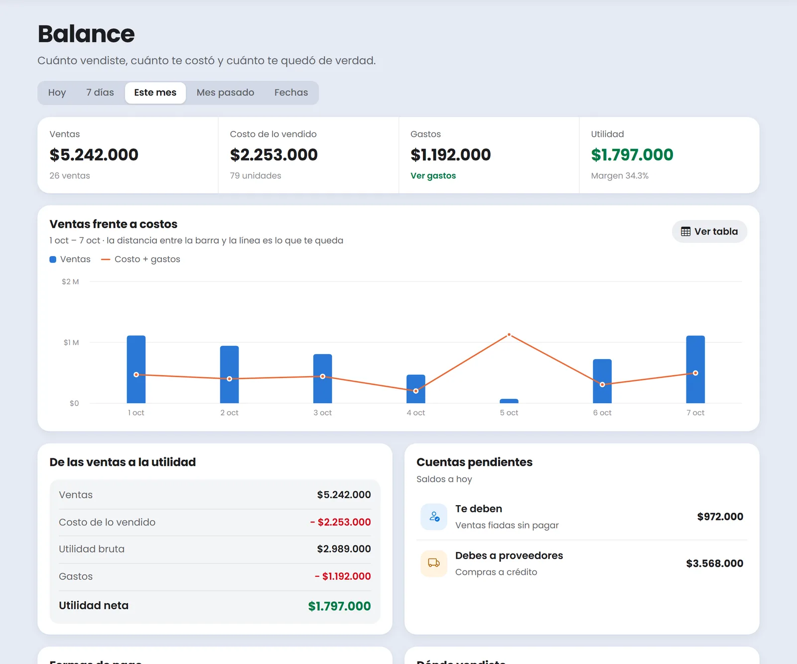
Task: Click the Gastos $1.192.000 card value
Action: (451, 155)
